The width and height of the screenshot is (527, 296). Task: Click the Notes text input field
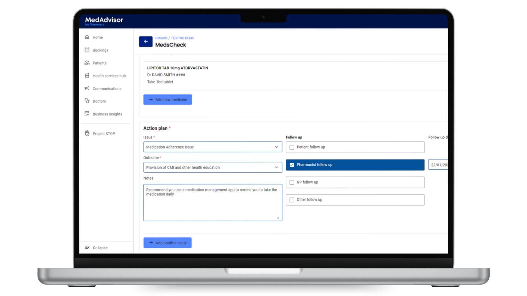pos(212,202)
